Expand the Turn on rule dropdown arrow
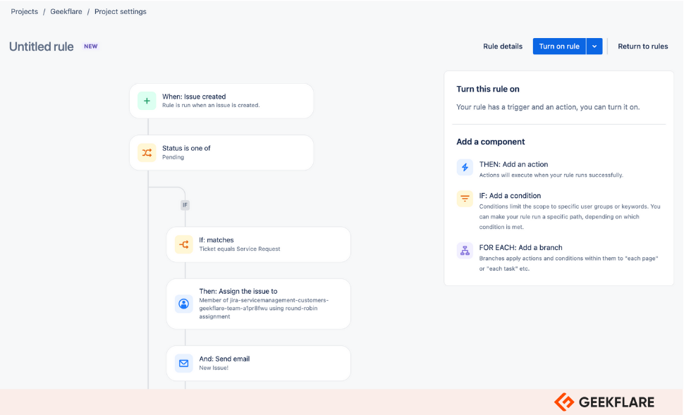This screenshot has width=684, height=415. 594,47
